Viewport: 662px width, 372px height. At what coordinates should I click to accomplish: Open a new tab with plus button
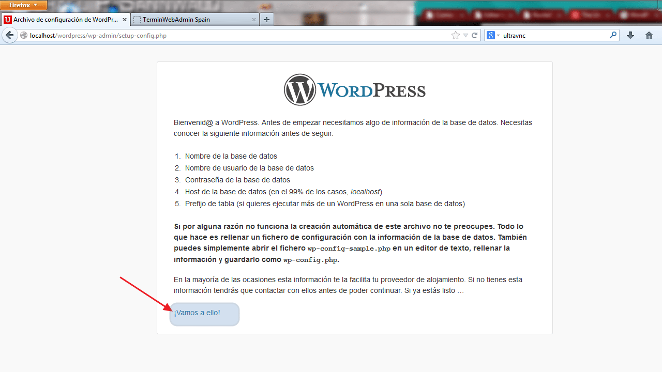click(x=267, y=20)
